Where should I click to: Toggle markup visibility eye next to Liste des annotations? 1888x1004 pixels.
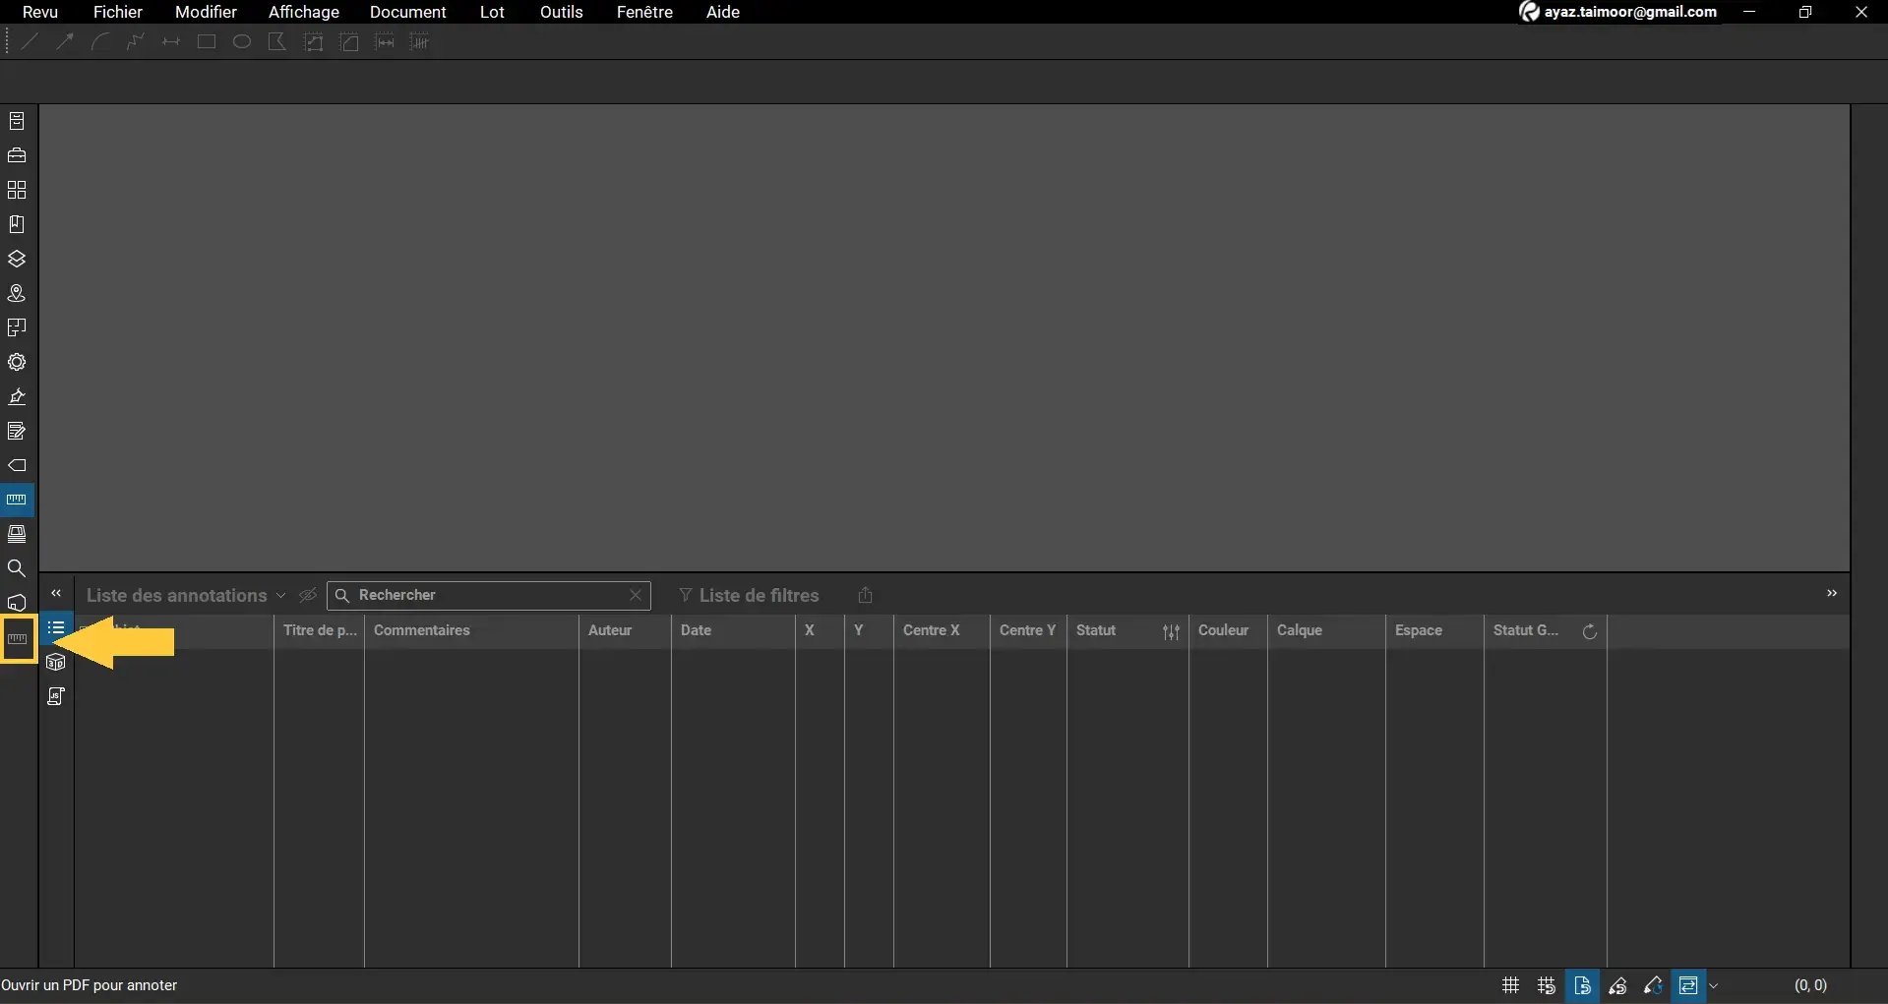tap(308, 595)
